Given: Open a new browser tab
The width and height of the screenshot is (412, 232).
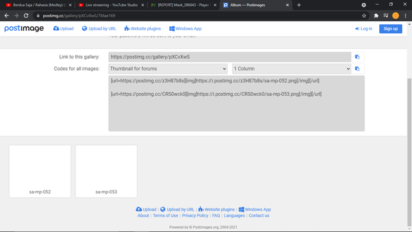Looking at the screenshot, I should click(x=299, y=5).
